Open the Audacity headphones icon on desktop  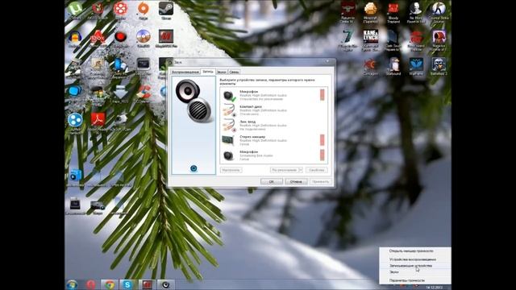(x=75, y=39)
